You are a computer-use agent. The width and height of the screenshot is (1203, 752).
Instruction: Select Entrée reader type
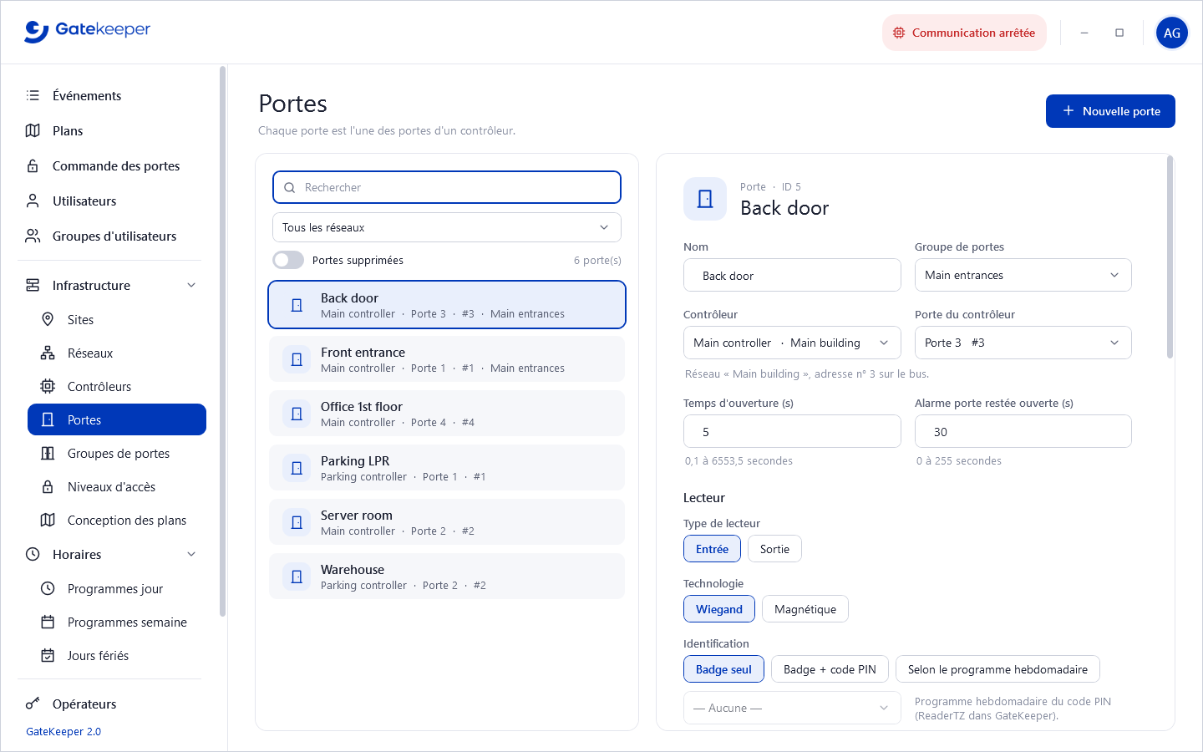click(x=712, y=549)
